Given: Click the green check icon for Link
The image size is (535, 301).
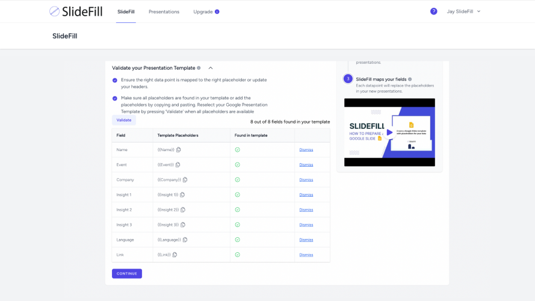Looking at the screenshot, I should click(x=238, y=255).
